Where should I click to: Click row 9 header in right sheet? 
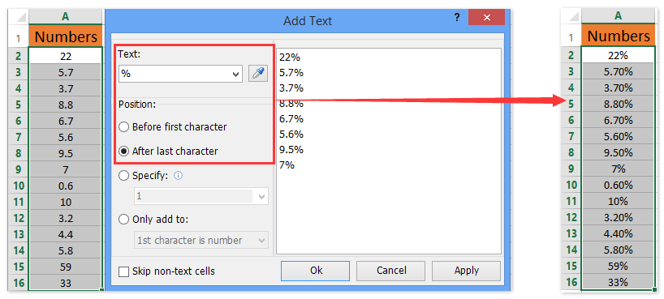[571, 169]
